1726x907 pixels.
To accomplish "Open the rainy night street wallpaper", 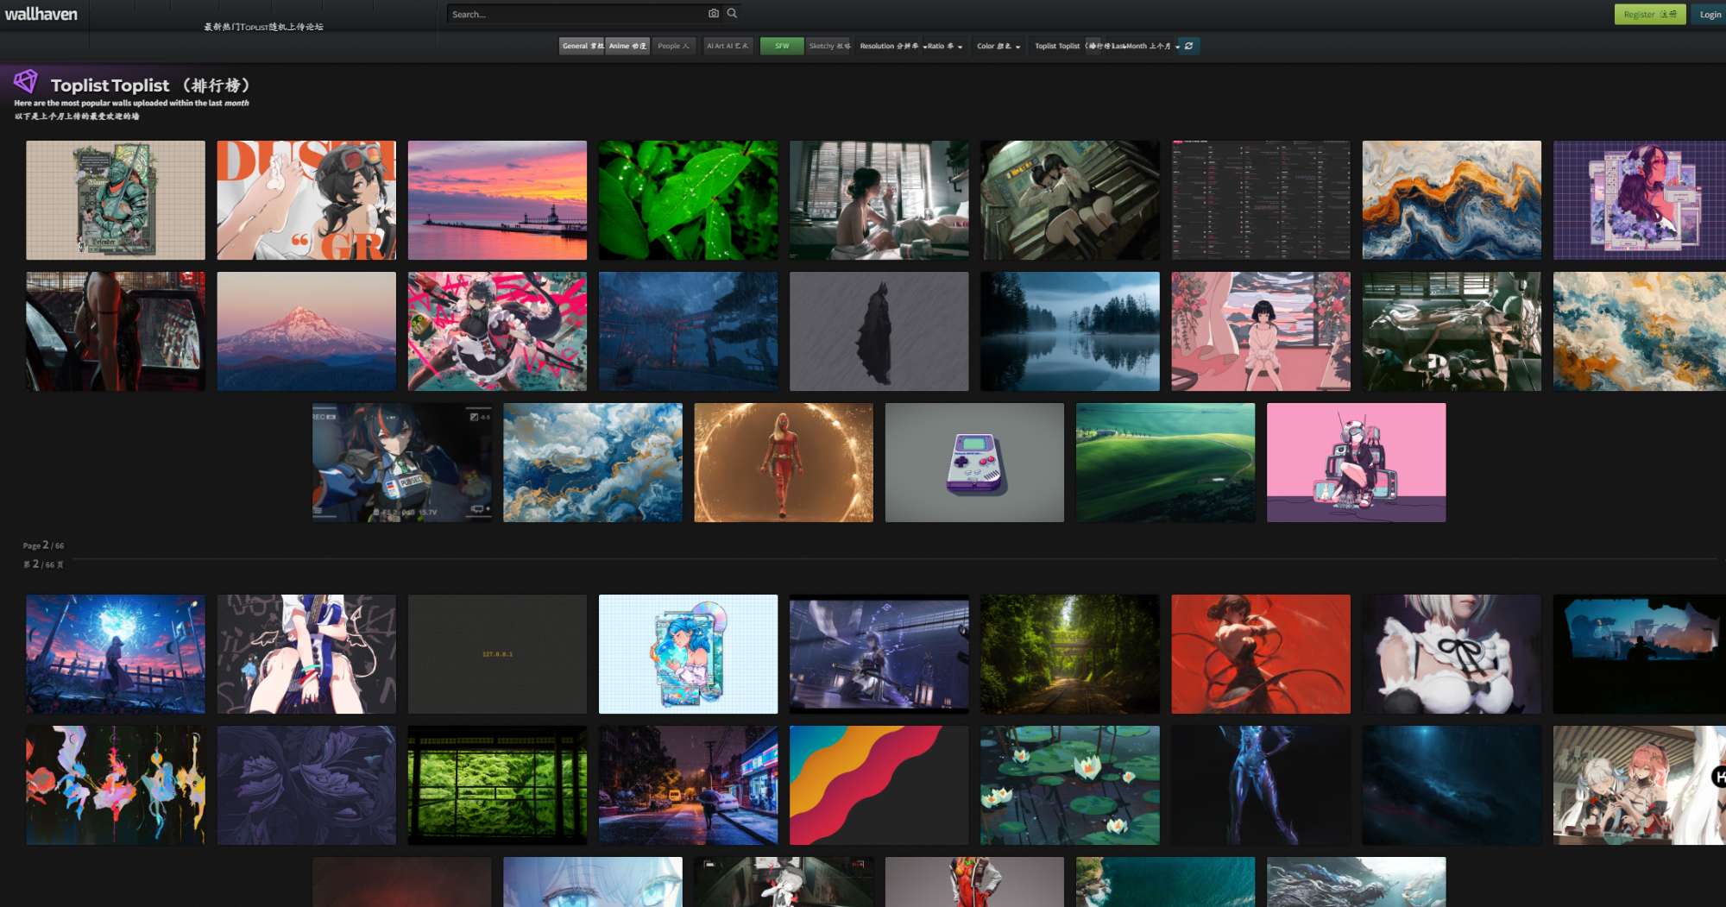I will [x=688, y=785].
